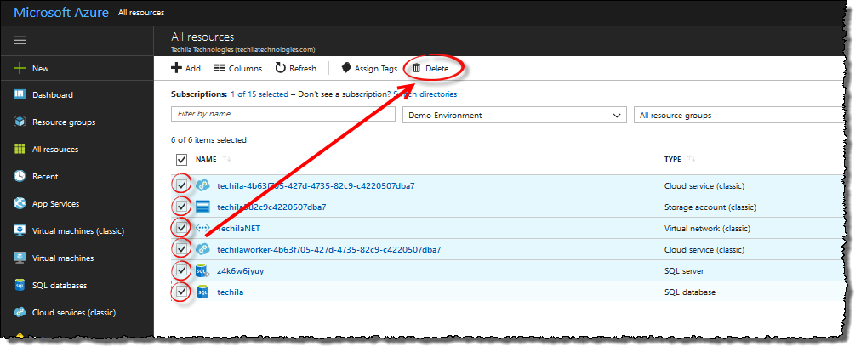Uncheck the techila-4b63f705 cloud service checkbox

point(181,185)
